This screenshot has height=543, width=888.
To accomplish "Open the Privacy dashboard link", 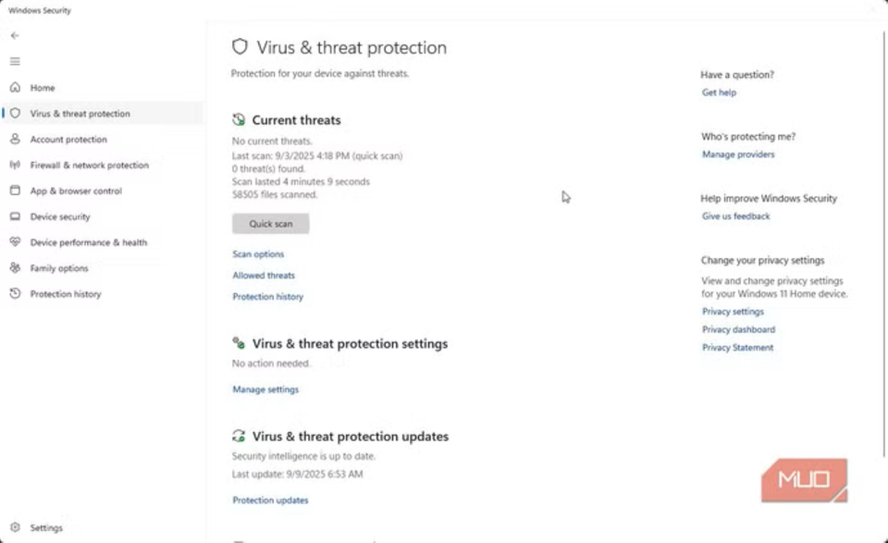I will click(738, 330).
